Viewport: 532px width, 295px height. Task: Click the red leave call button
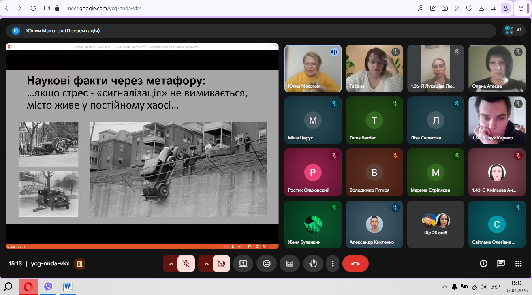355,263
